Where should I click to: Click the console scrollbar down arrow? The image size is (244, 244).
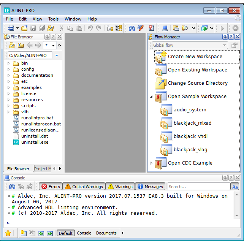pyautogui.click(x=237, y=216)
